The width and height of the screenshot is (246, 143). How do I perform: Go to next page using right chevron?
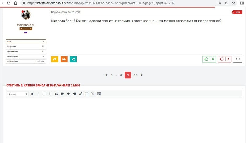tap(142, 75)
